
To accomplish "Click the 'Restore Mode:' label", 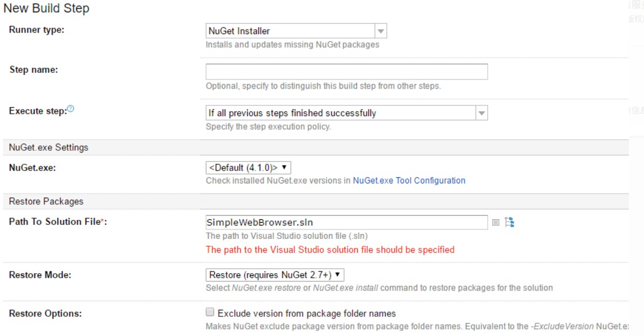I will coord(40,275).
